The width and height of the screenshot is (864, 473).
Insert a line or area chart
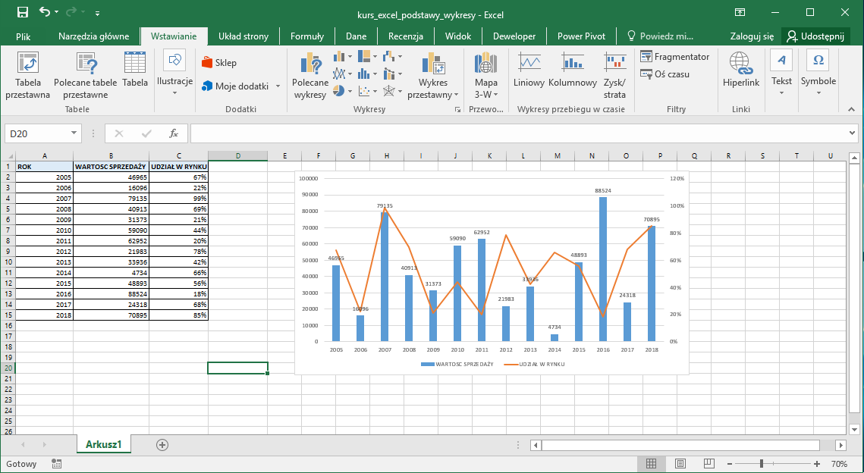339,74
